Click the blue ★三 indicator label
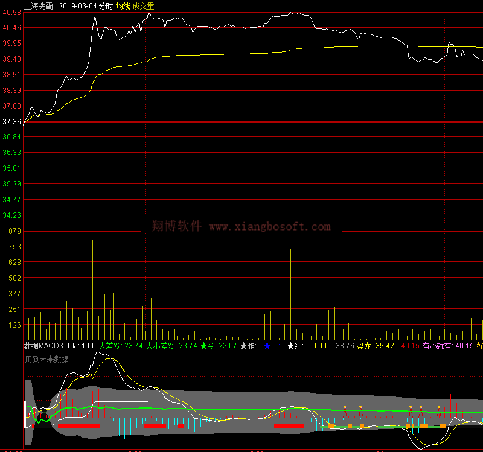Screen dimensions: 483x452 pos(274,346)
